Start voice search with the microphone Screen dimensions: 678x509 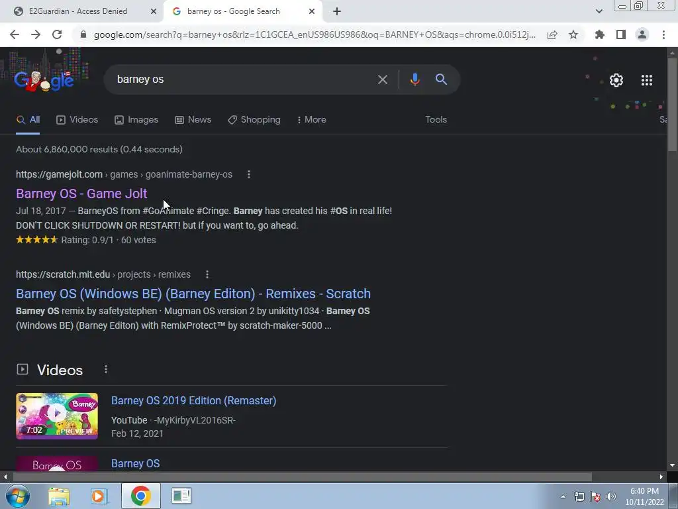point(414,80)
